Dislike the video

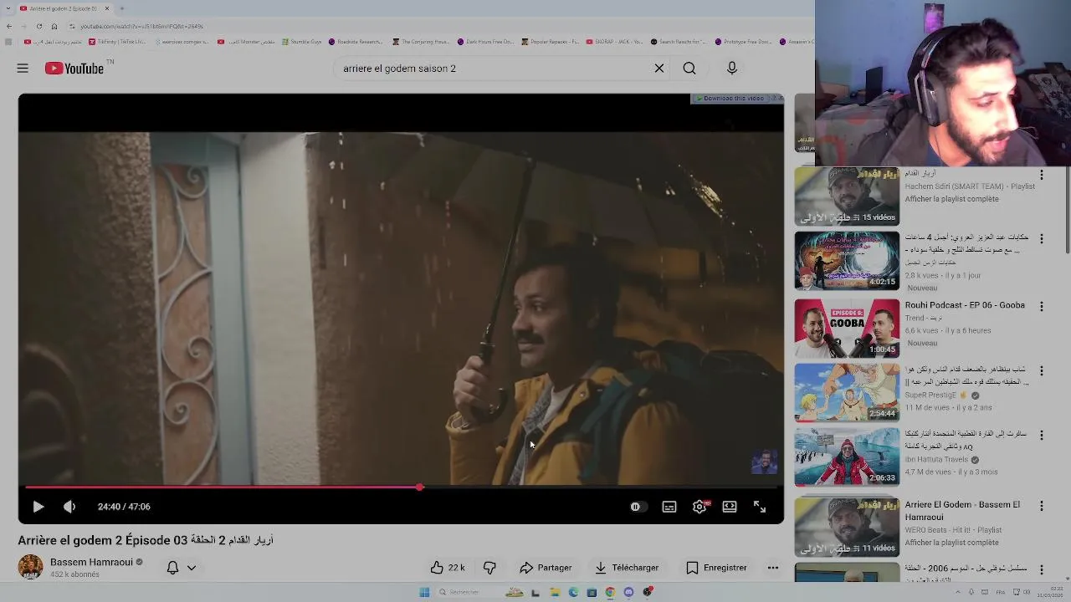click(x=489, y=568)
